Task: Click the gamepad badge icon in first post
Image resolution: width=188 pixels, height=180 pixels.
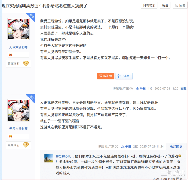Action: coord(10,55)
